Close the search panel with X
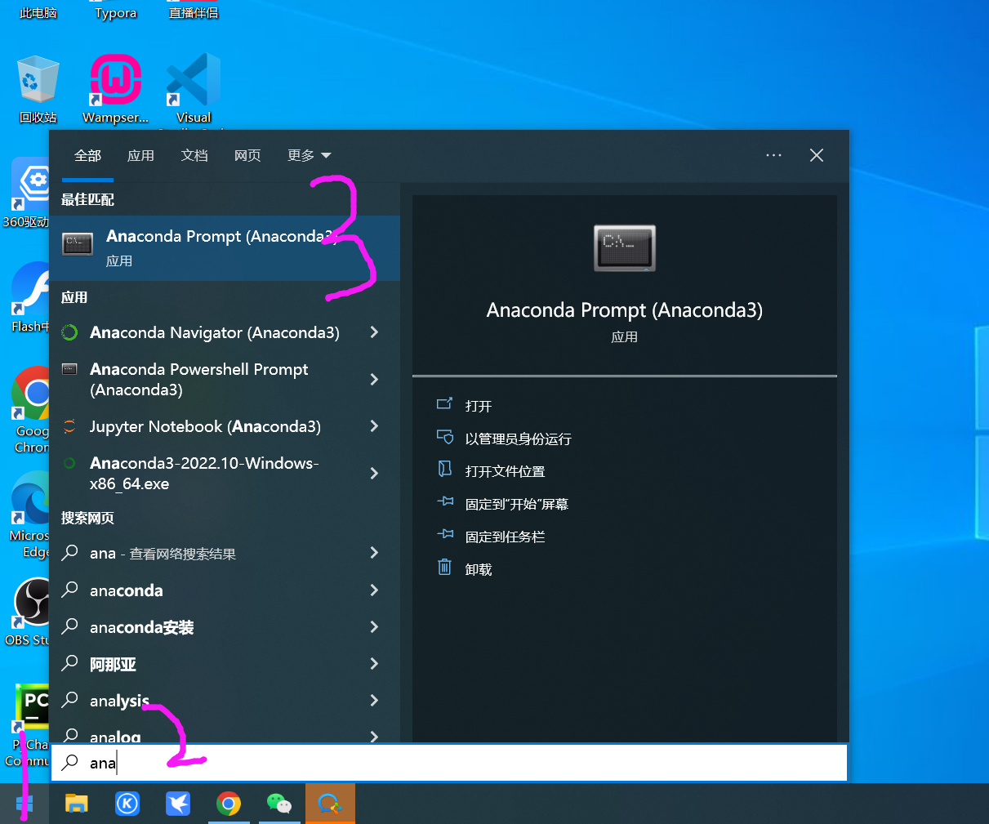This screenshot has height=824, width=989. click(x=817, y=155)
